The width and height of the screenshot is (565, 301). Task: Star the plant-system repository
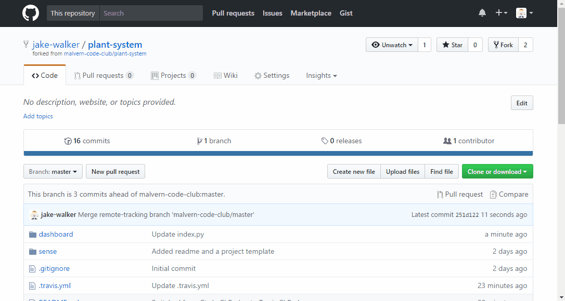pyautogui.click(x=452, y=45)
